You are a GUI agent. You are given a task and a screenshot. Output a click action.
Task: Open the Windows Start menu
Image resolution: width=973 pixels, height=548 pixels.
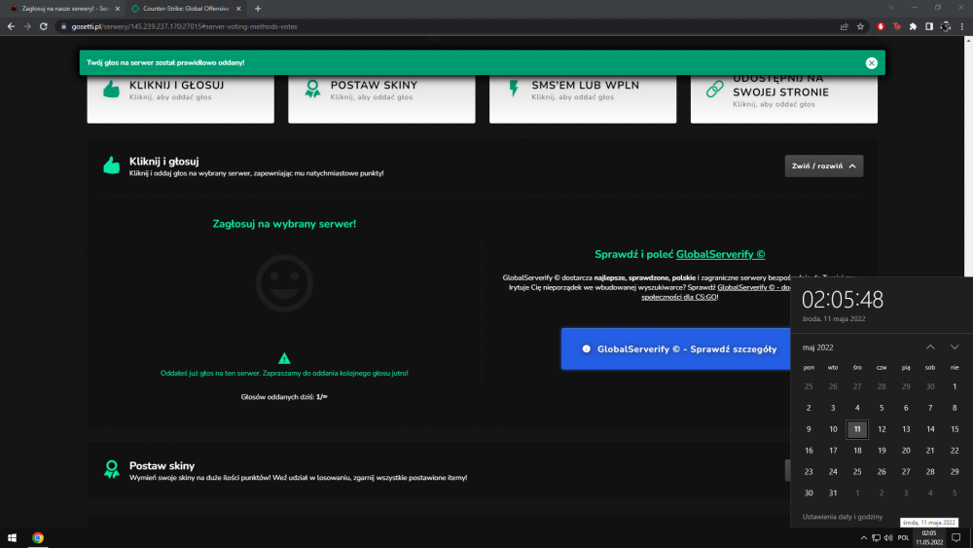12,537
